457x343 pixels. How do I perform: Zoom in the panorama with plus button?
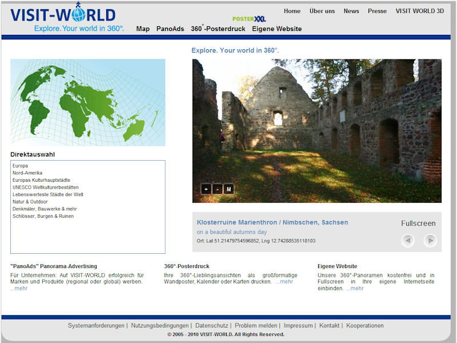pyautogui.click(x=206, y=189)
